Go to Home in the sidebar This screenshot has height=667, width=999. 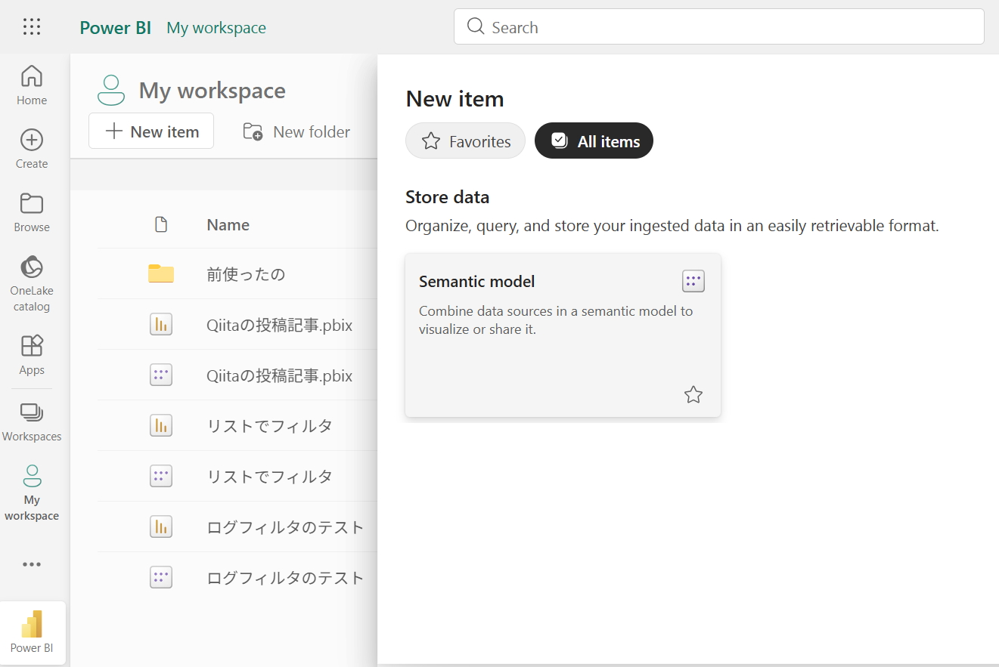coord(32,85)
